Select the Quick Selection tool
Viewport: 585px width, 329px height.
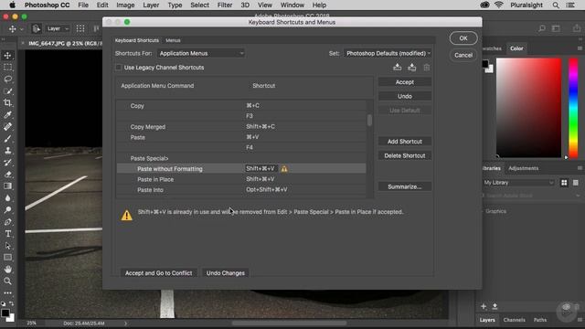(x=7, y=91)
